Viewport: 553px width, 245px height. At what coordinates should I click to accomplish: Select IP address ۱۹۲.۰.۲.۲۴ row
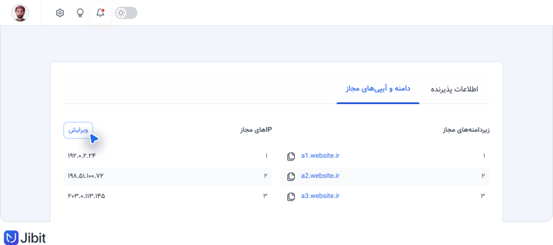tap(167, 156)
